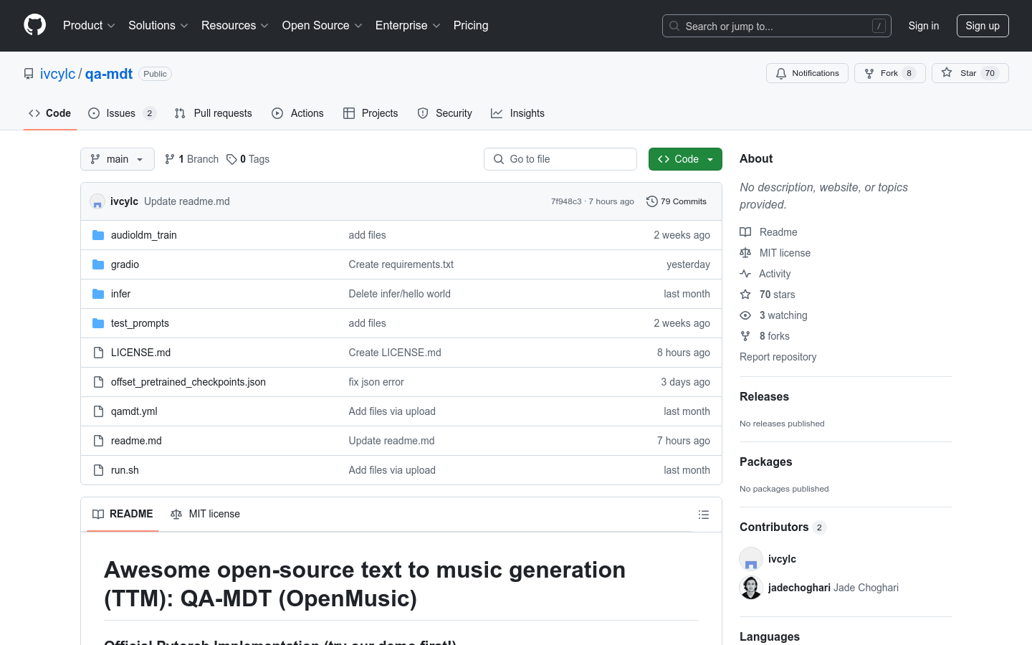Open the 'fix json error' commit message
1032x645 pixels.
(376, 382)
